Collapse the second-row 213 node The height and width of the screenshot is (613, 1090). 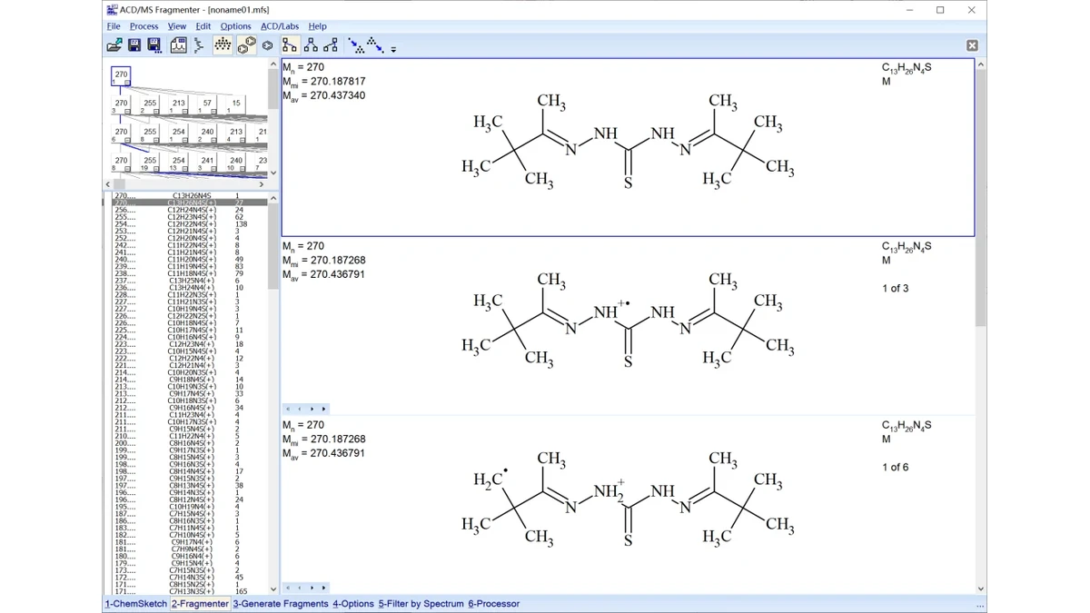pyautogui.click(x=184, y=112)
